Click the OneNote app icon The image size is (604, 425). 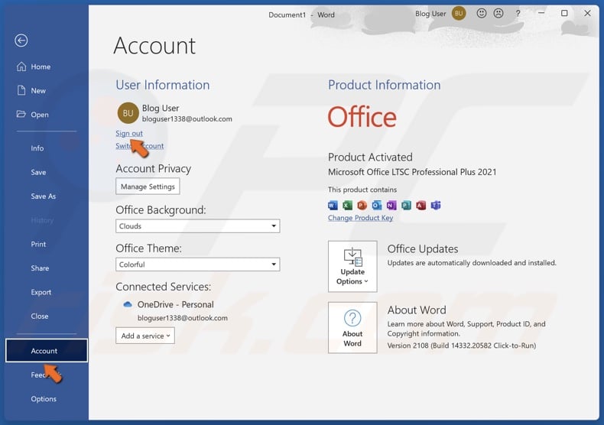[391, 205]
